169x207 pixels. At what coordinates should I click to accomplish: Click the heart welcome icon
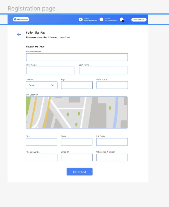tap(101, 19)
